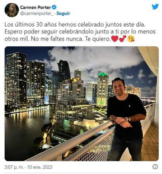Click the date 10 ene. 2023
The height and width of the screenshot is (174, 162).
click(40, 167)
